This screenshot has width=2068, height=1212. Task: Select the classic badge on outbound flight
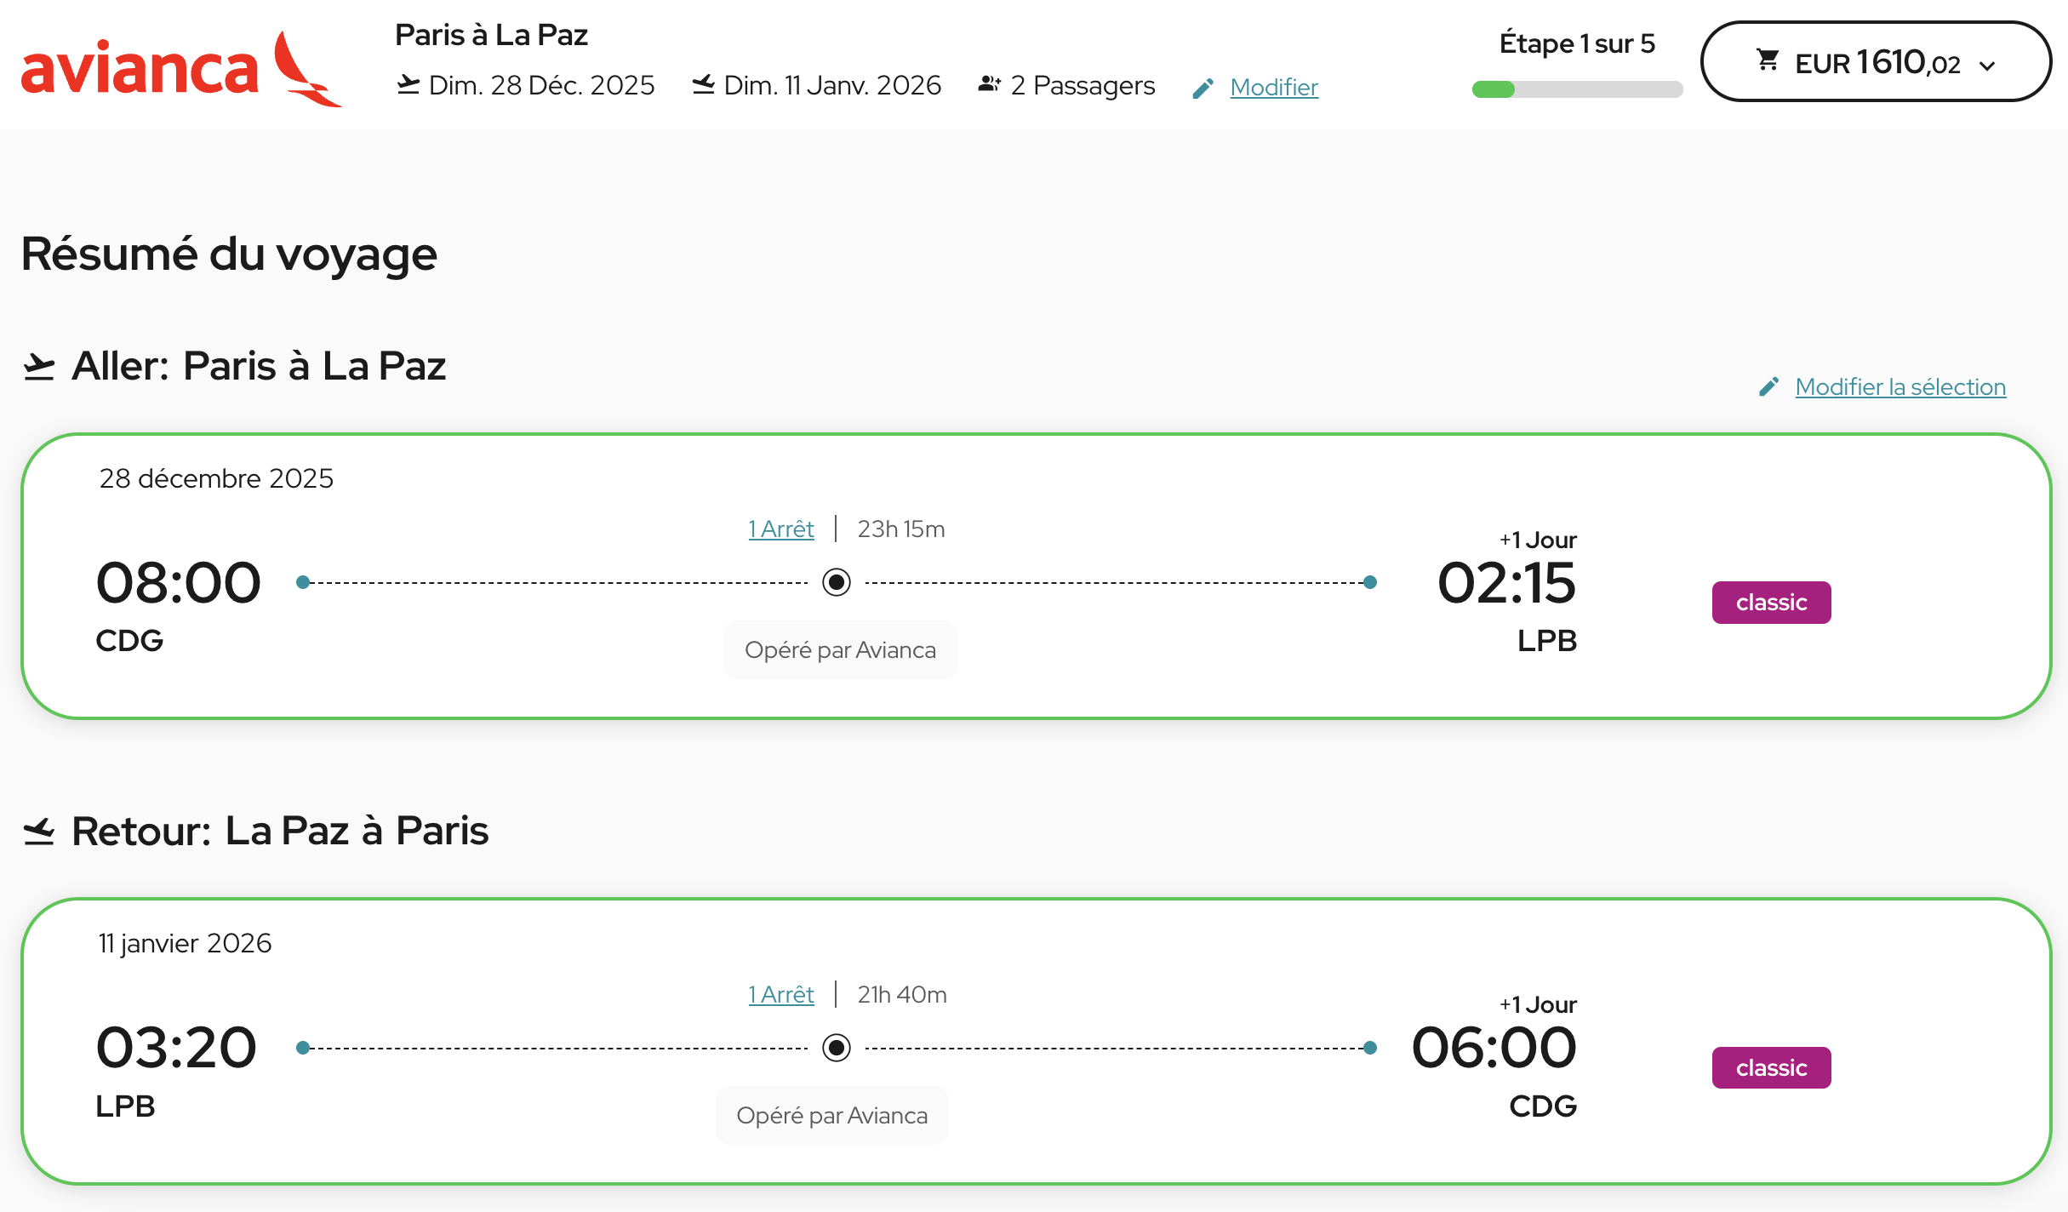[x=1771, y=603]
